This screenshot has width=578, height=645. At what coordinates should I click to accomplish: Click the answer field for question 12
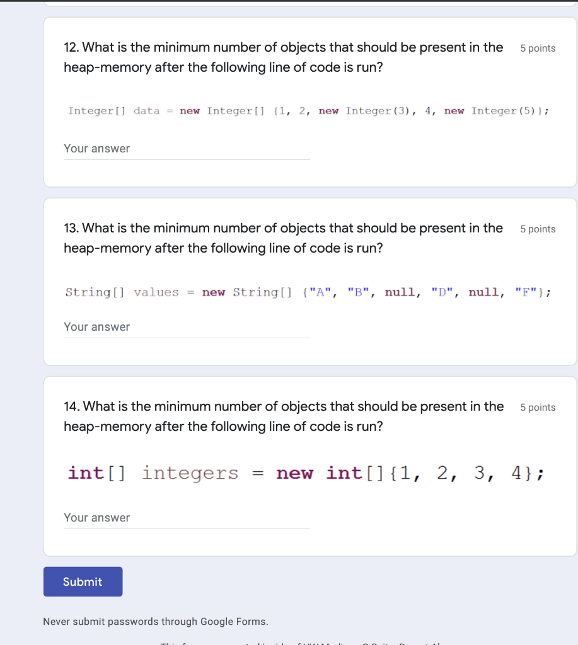click(187, 150)
